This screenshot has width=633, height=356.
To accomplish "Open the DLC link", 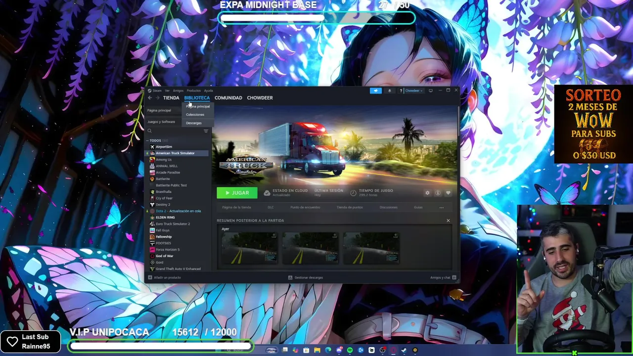I will pyautogui.click(x=271, y=208).
